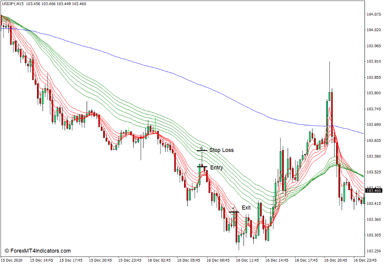This screenshot has height=264, width=385.
Task: Click the Stop Loss horizontal line marker
Action: 202,150
